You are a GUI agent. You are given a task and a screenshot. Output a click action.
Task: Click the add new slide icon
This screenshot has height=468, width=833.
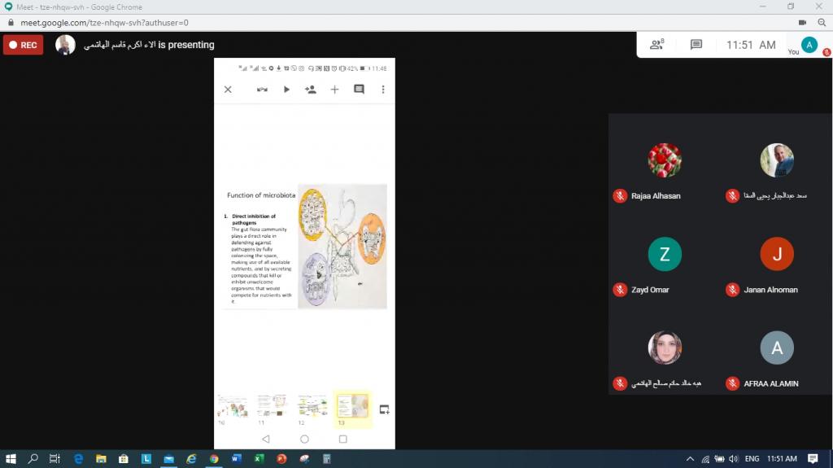334,90
